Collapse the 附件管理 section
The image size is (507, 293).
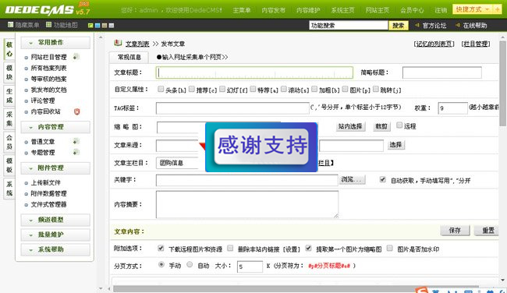tap(55, 168)
